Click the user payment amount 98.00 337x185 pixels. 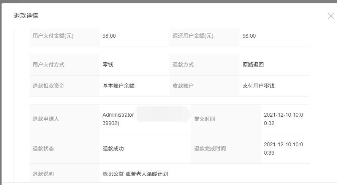pyautogui.click(x=109, y=36)
